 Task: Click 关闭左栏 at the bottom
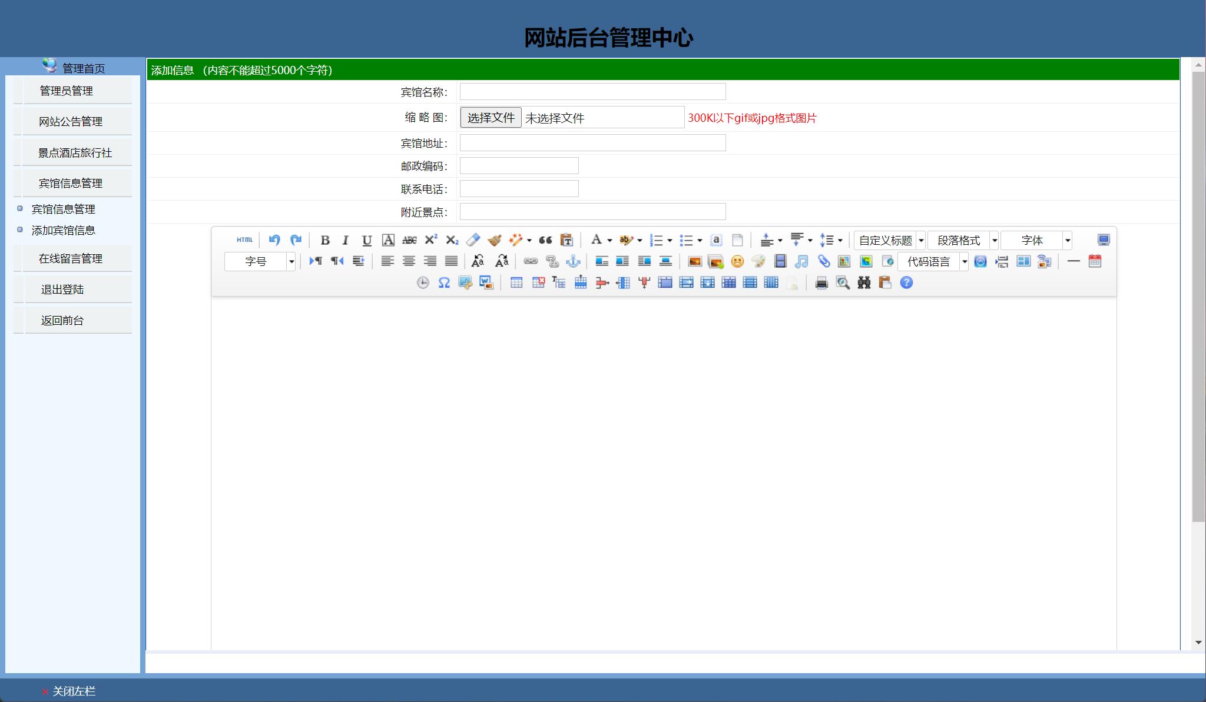point(74,691)
